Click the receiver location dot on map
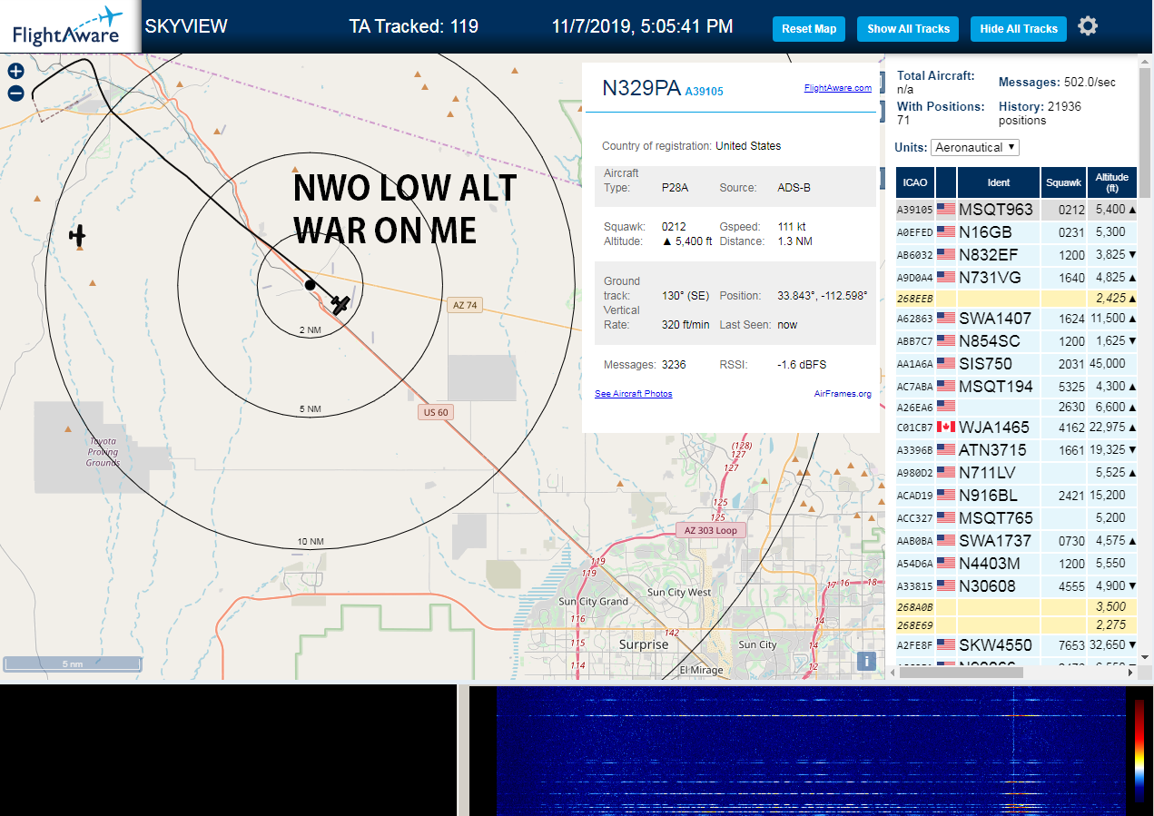 (310, 285)
